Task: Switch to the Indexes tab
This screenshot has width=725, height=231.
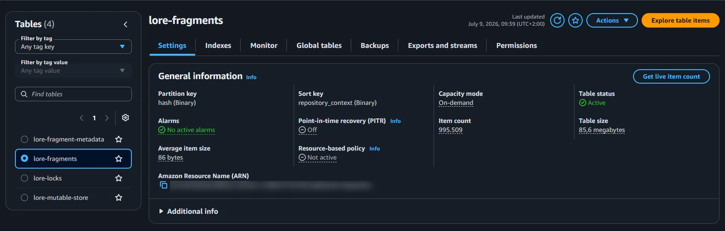Action: click(218, 46)
